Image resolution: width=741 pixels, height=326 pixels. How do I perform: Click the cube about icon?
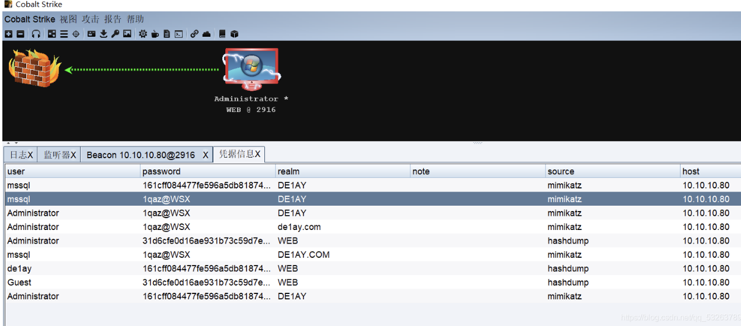tap(234, 34)
